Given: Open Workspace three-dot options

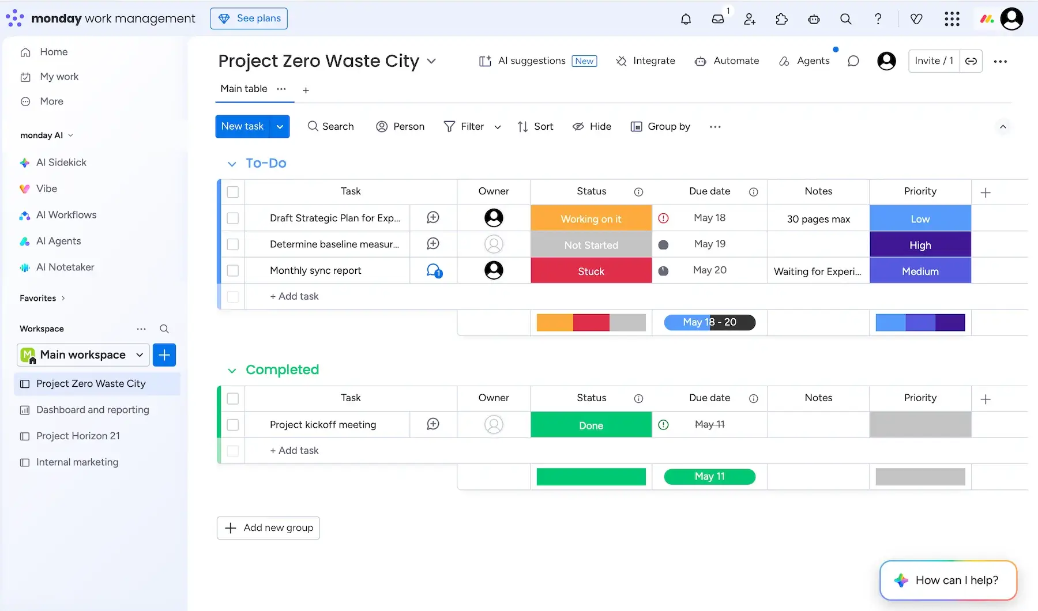Looking at the screenshot, I should coord(141,329).
